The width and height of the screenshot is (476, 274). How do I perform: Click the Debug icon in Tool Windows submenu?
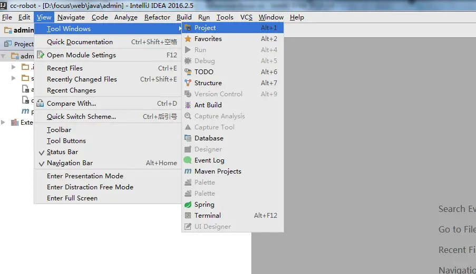[x=188, y=61]
